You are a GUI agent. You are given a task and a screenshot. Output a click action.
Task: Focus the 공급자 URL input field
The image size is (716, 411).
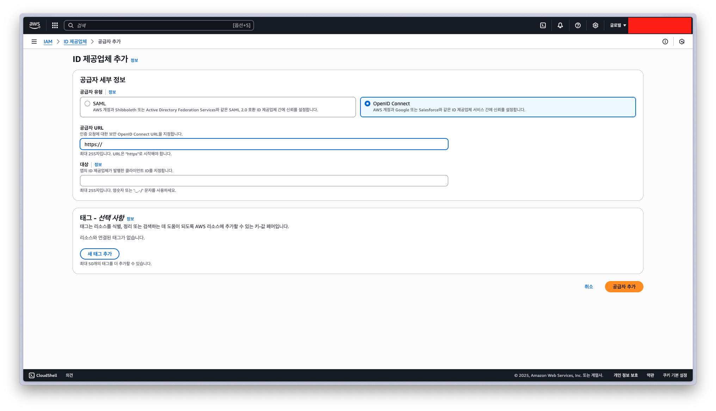pos(264,144)
